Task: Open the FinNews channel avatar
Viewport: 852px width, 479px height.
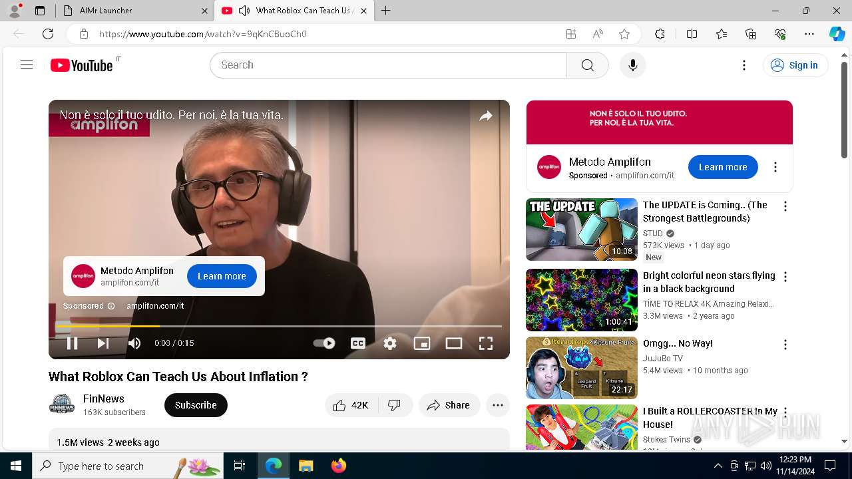Action: [x=62, y=404]
